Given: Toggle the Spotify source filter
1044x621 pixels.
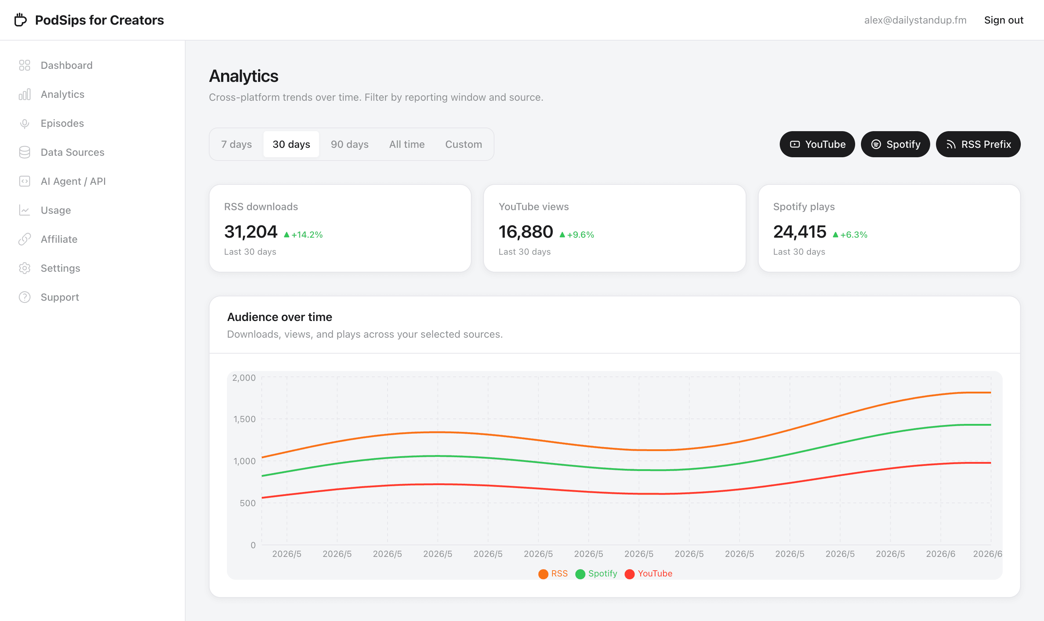Looking at the screenshot, I should [x=895, y=144].
